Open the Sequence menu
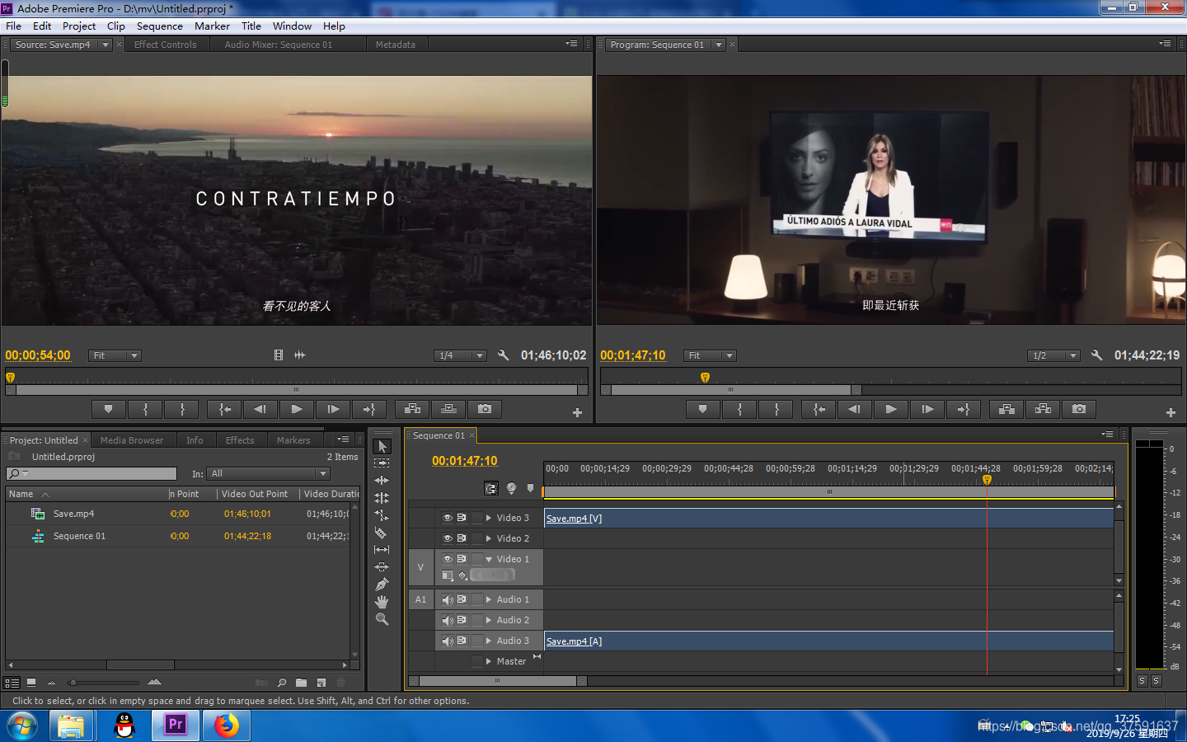Screen dimensions: 1187x742 [159, 26]
